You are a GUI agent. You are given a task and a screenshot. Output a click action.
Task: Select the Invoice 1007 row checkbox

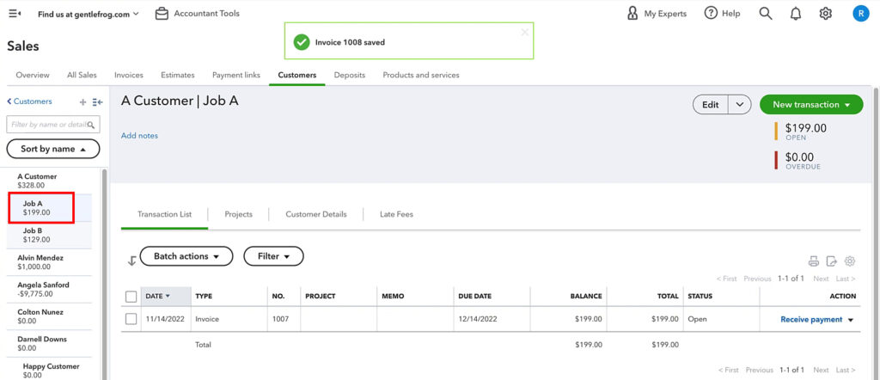131,319
